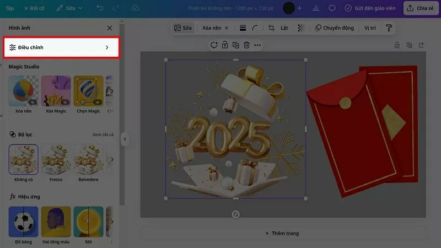Click the undo arrow
Viewport: 441px width, 248px height.
[x=99, y=8]
